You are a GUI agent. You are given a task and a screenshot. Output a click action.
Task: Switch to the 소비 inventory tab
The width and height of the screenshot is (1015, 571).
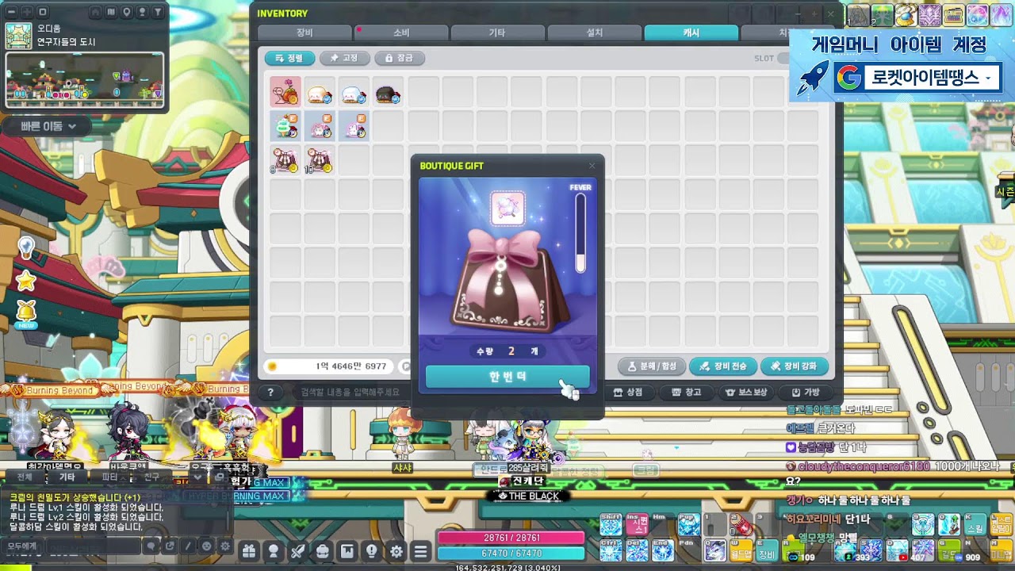[x=401, y=33]
